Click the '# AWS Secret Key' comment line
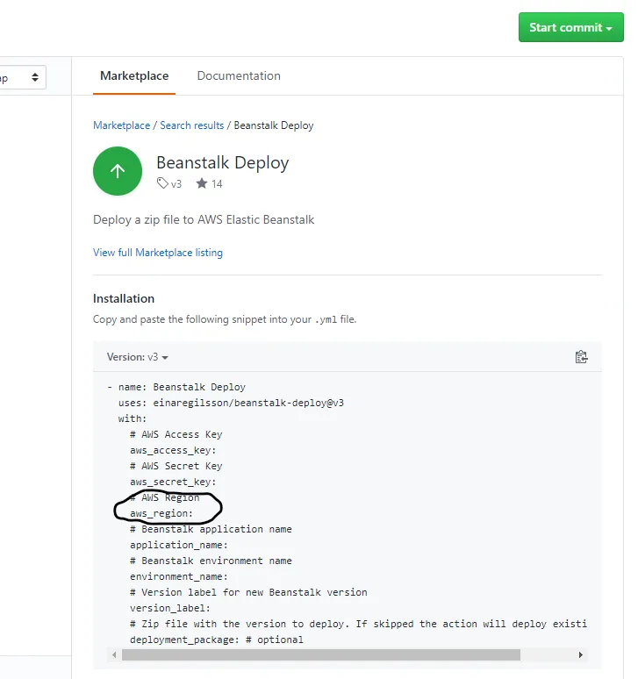Screen dimensions: 638x679 [176, 466]
